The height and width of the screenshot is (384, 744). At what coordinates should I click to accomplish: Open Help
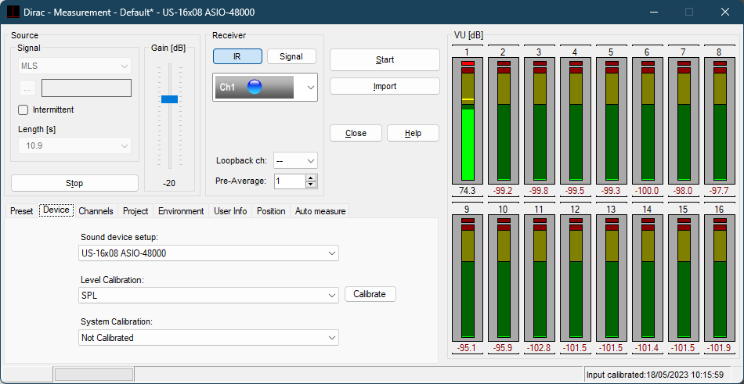point(413,133)
